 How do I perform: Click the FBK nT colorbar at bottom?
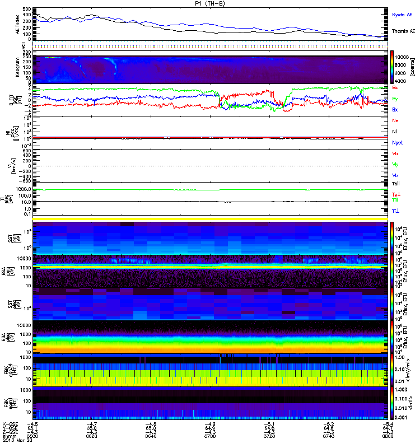coord(392,403)
